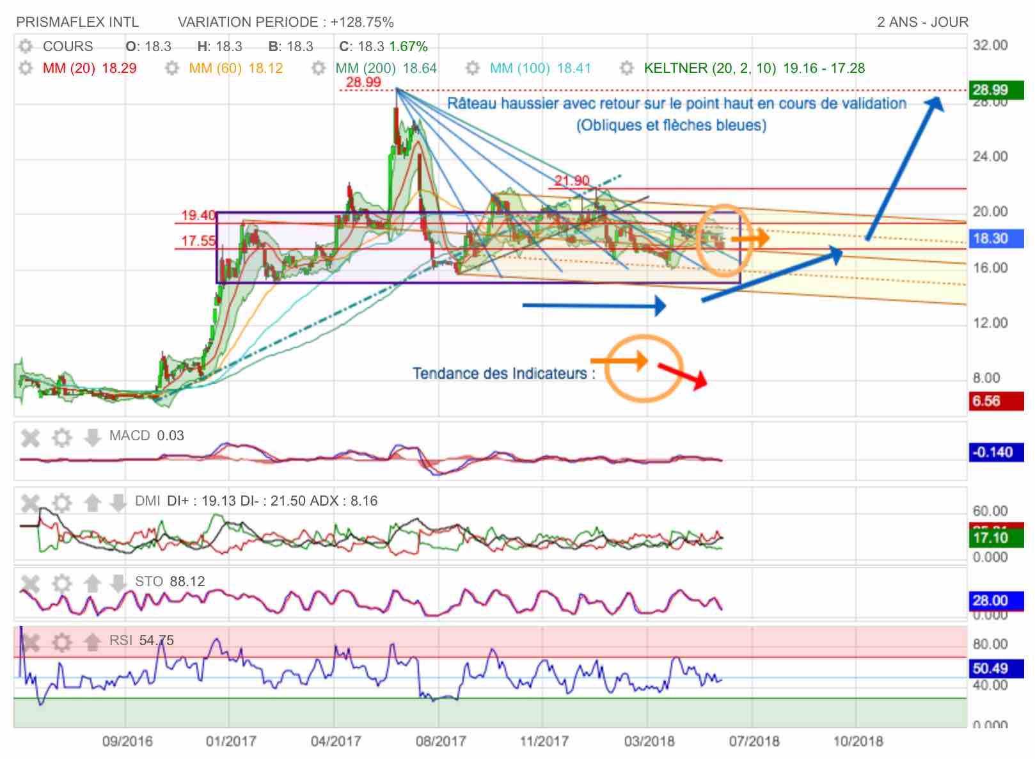Remove the MACD indicator panel
Viewport: 1035px width, 759px height.
[31, 438]
